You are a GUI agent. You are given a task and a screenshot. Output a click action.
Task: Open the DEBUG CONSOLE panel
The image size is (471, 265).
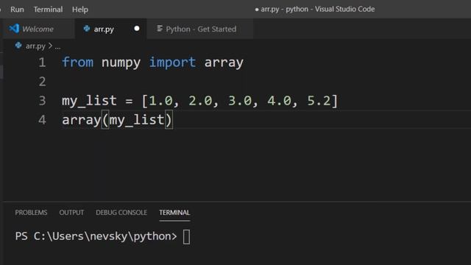point(121,213)
